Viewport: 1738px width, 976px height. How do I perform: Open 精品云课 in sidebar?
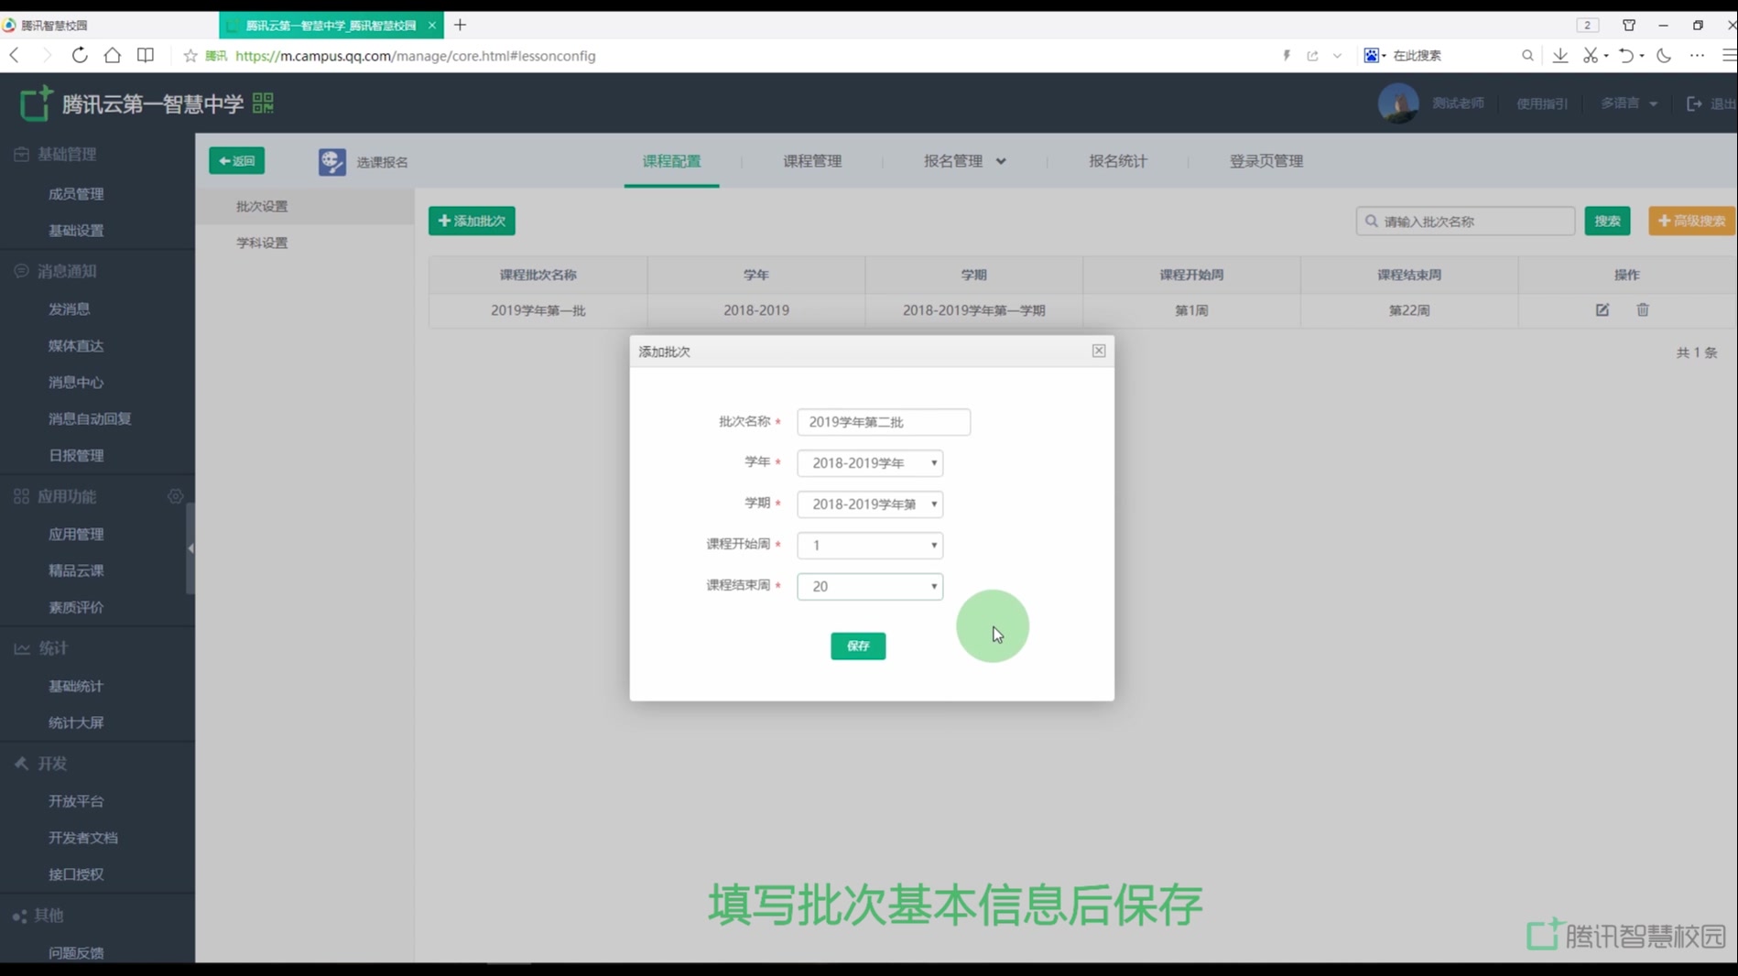[76, 571]
